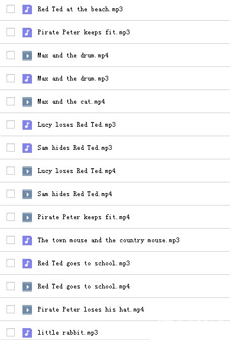Image resolution: width=230 pixels, height=340 pixels.
Task: Open Pirate Peter loses his hat.mp4 file name
Action: [x=90, y=309]
